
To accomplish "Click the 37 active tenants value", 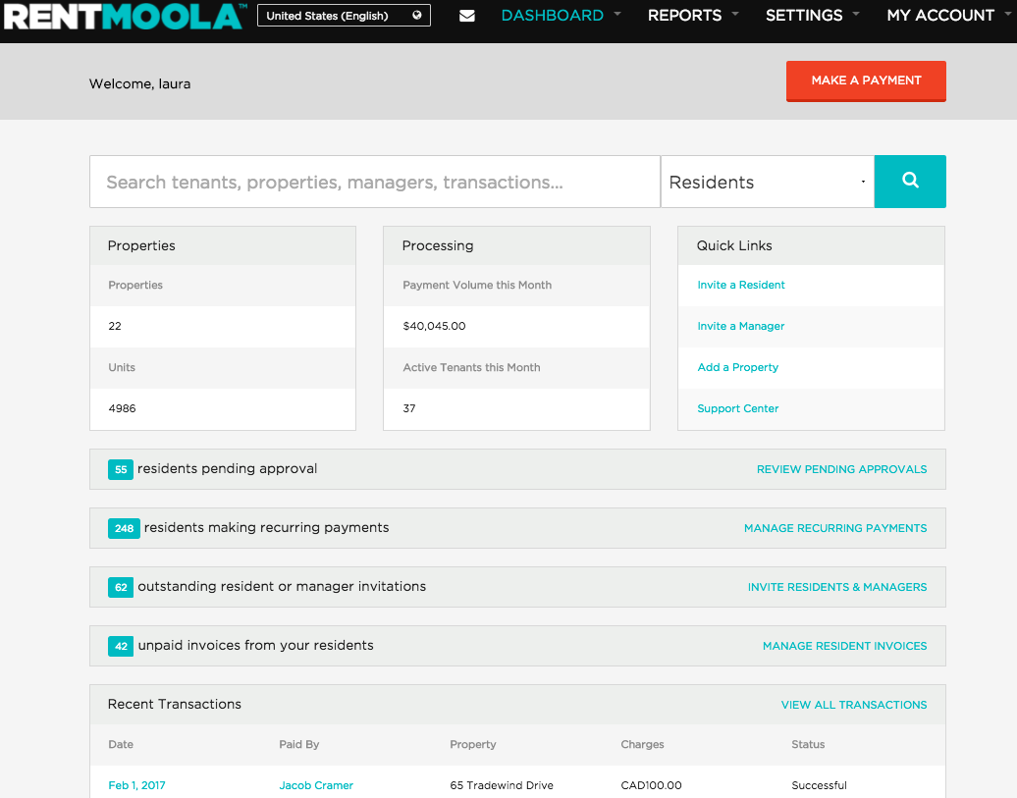I will 409,408.
